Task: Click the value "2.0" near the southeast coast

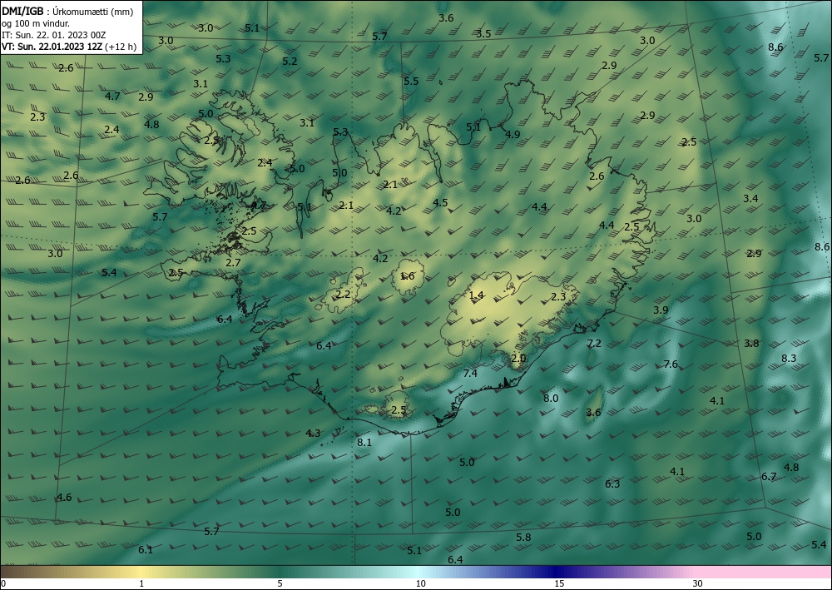Action: pyautogui.click(x=518, y=358)
